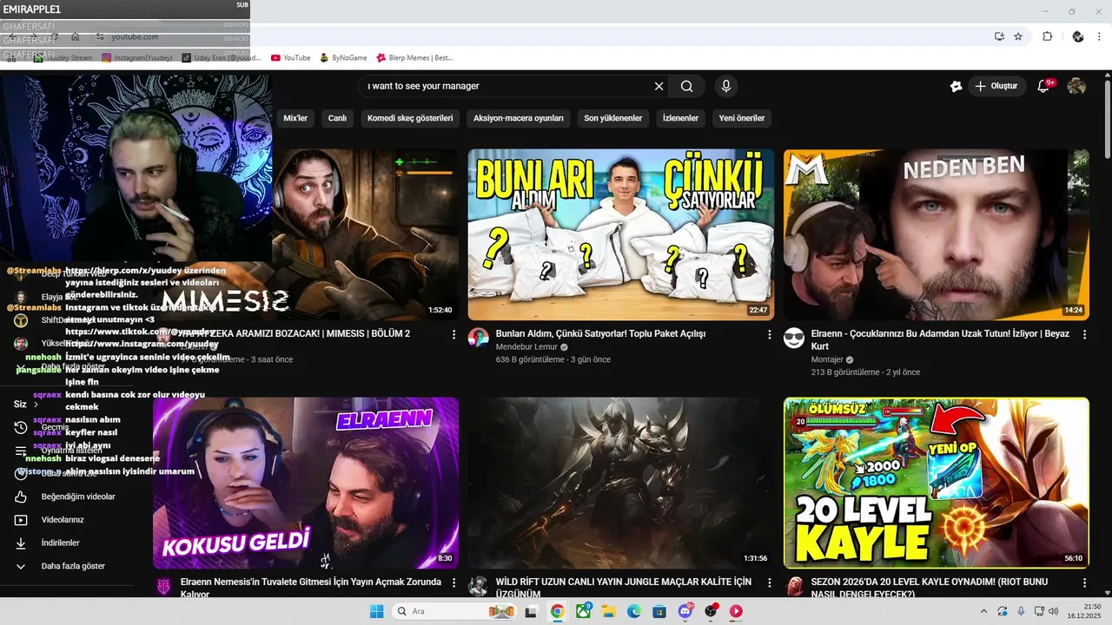Open the Windows Start button

377,611
